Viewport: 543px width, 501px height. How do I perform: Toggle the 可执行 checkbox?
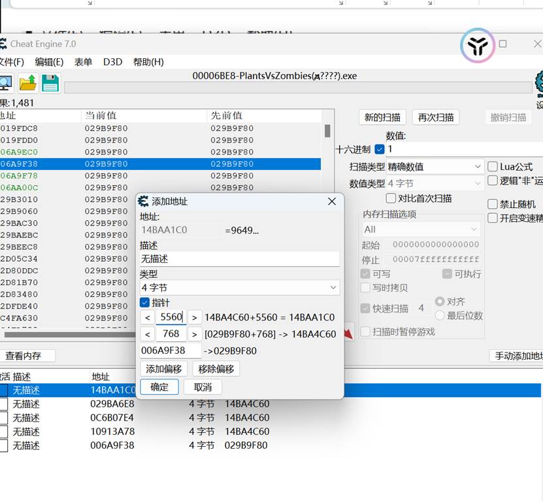point(447,274)
